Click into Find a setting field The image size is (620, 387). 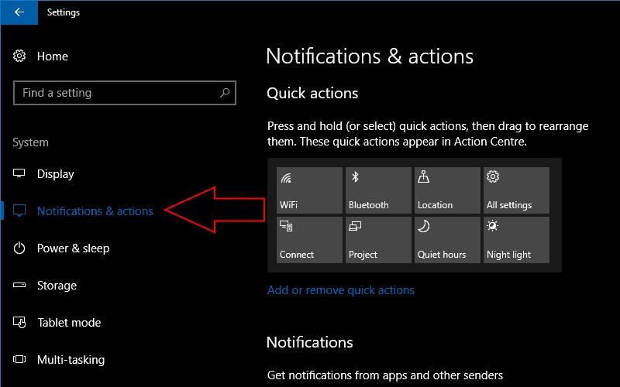tap(125, 93)
